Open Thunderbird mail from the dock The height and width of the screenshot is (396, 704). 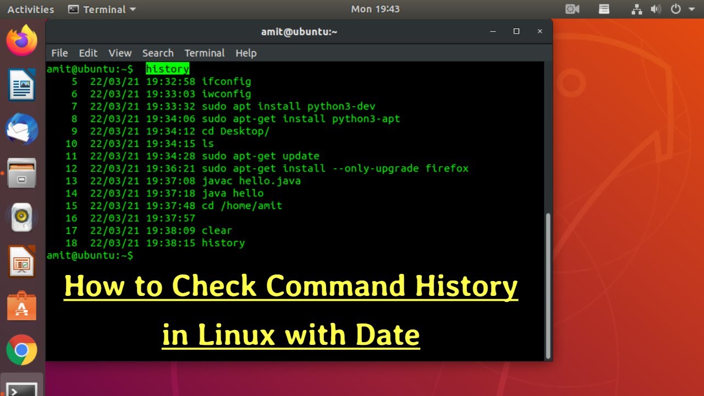pyautogui.click(x=22, y=130)
